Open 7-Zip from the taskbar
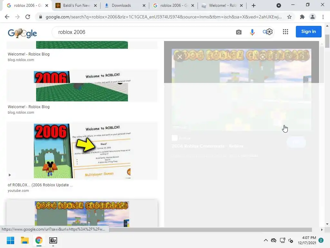Viewport: 330px width, 248px height. (x=53, y=240)
